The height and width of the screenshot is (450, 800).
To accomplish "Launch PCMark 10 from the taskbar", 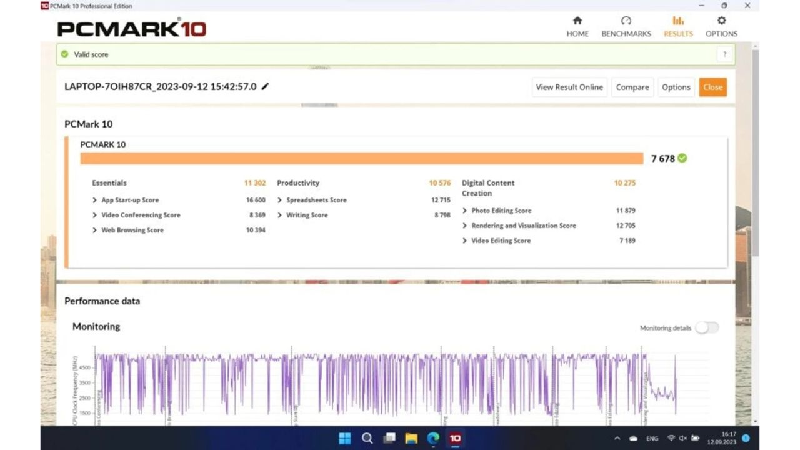I will [x=455, y=438].
